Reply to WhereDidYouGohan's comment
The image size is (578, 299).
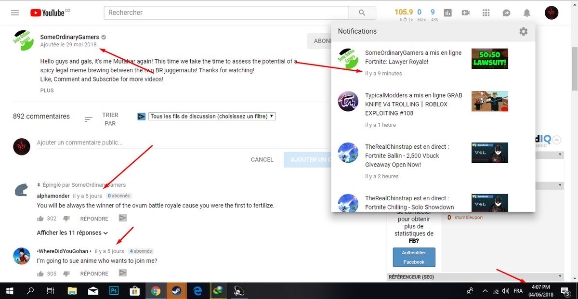[x=94, y=273]
